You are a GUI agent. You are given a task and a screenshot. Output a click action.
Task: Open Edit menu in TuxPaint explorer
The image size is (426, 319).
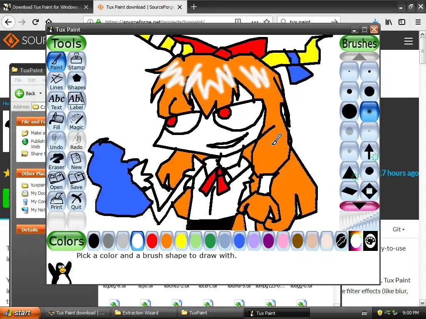click(32, 80)
